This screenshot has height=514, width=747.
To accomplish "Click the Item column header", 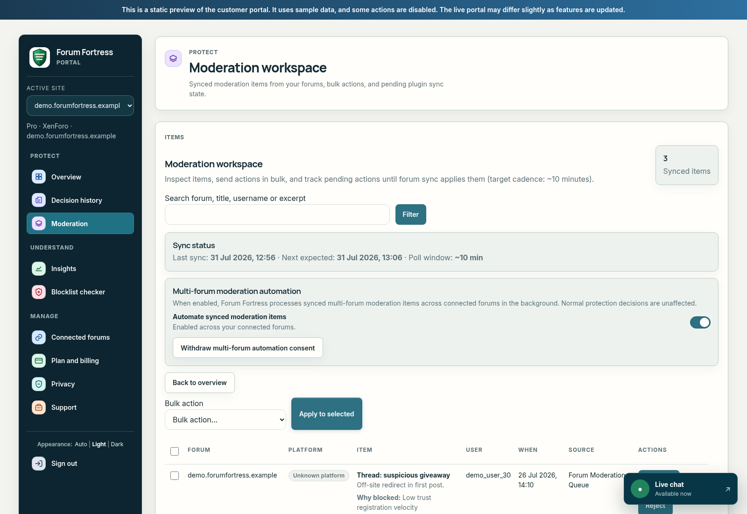I will coord(365,450).
